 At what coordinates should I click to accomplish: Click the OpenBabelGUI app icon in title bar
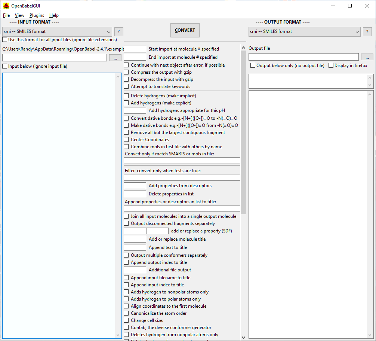[x=6, y=6]
